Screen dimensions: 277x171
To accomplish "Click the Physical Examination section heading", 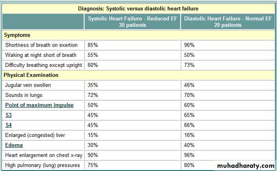I will [31, 75].
